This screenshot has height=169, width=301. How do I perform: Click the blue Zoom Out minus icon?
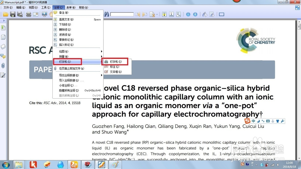188,14
